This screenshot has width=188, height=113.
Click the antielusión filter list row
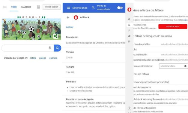pyautogui.click(x=160, y=55)
